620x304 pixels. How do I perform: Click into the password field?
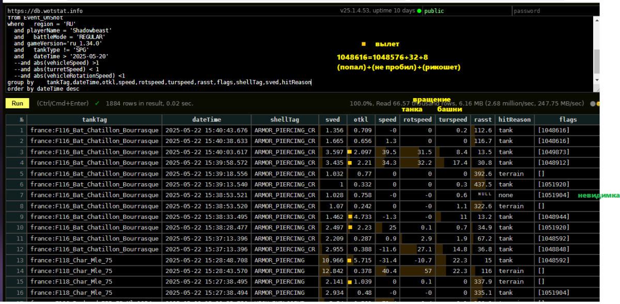coord(555,11)
